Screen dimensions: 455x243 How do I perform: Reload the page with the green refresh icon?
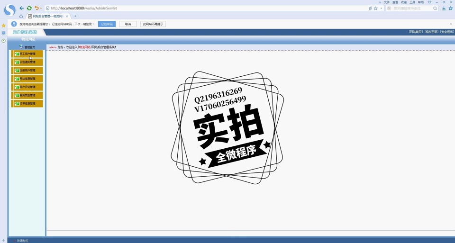coord(29,8)
